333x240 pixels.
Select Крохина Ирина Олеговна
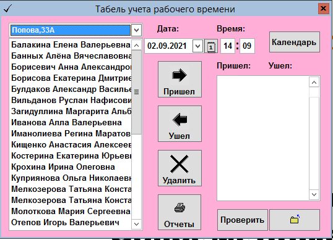(71, 167)
